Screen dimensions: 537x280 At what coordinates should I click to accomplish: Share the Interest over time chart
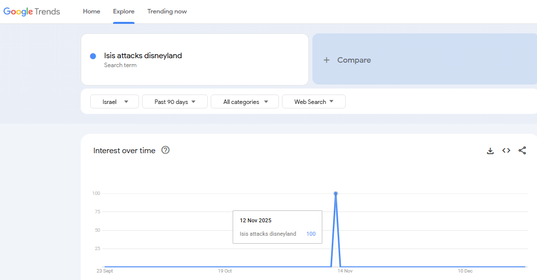coord(522,151)
